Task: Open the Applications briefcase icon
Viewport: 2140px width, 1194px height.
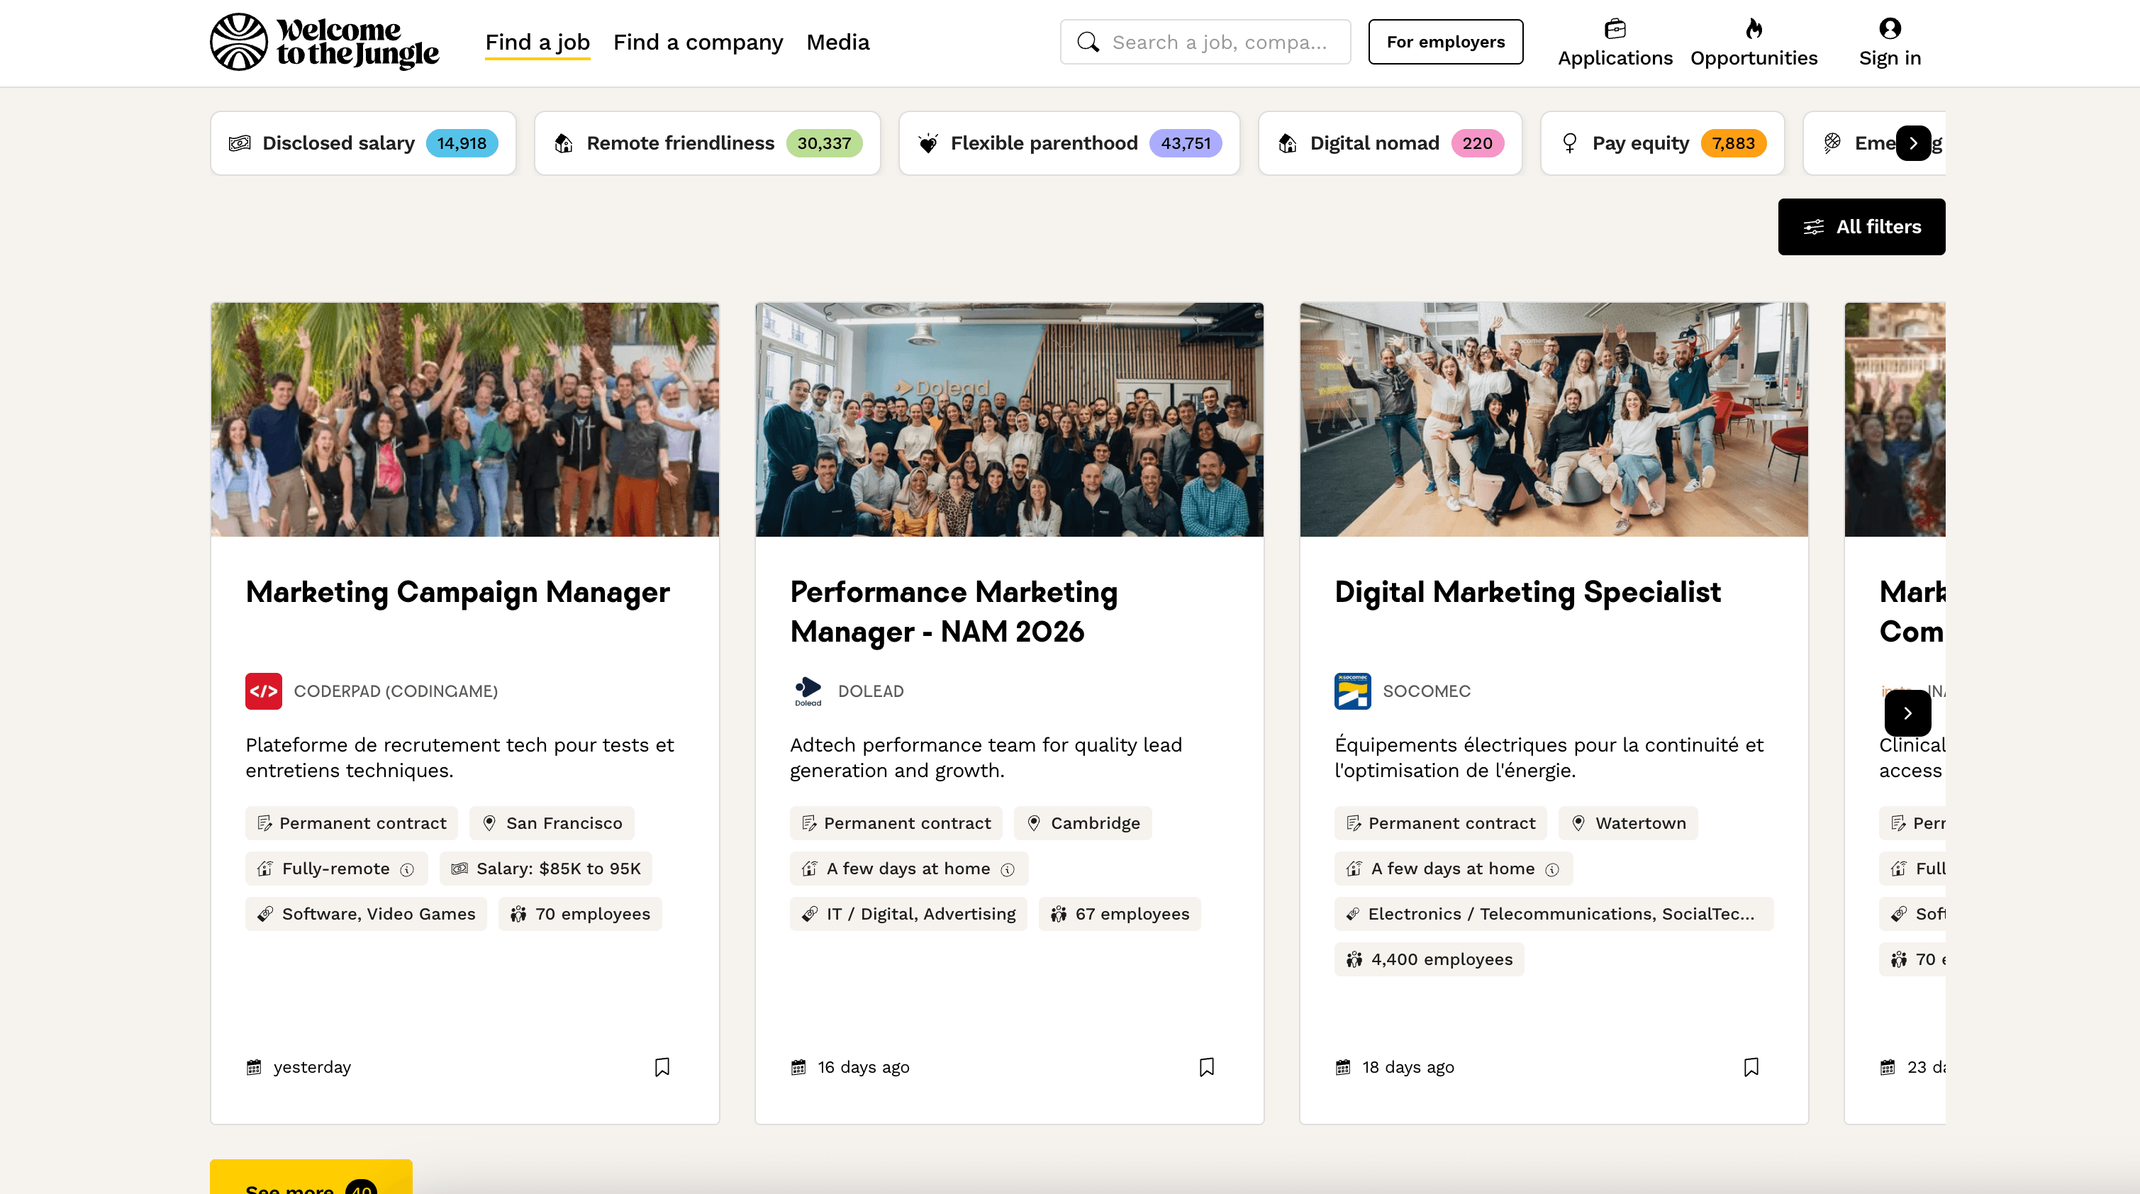Action: [1614, 29]
